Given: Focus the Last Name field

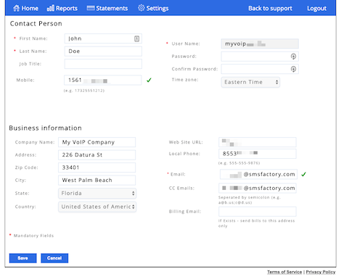Looking at the screenshot, I should click(103, 51).
